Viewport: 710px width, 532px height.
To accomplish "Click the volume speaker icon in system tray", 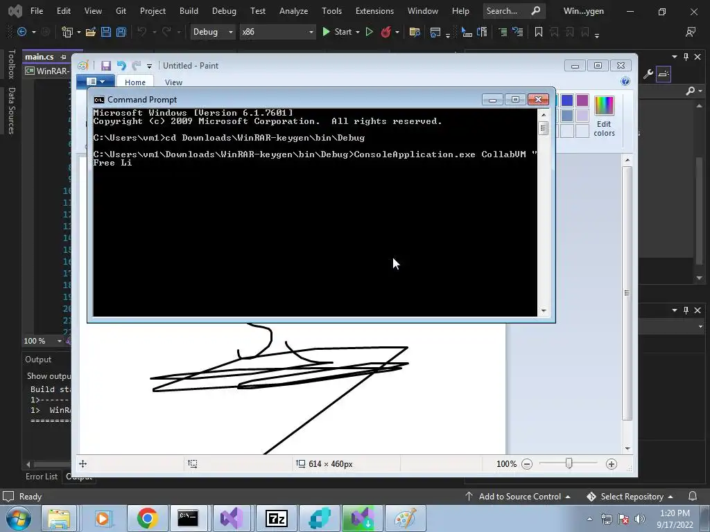I will pyautogui.click(x=639, y=519).
